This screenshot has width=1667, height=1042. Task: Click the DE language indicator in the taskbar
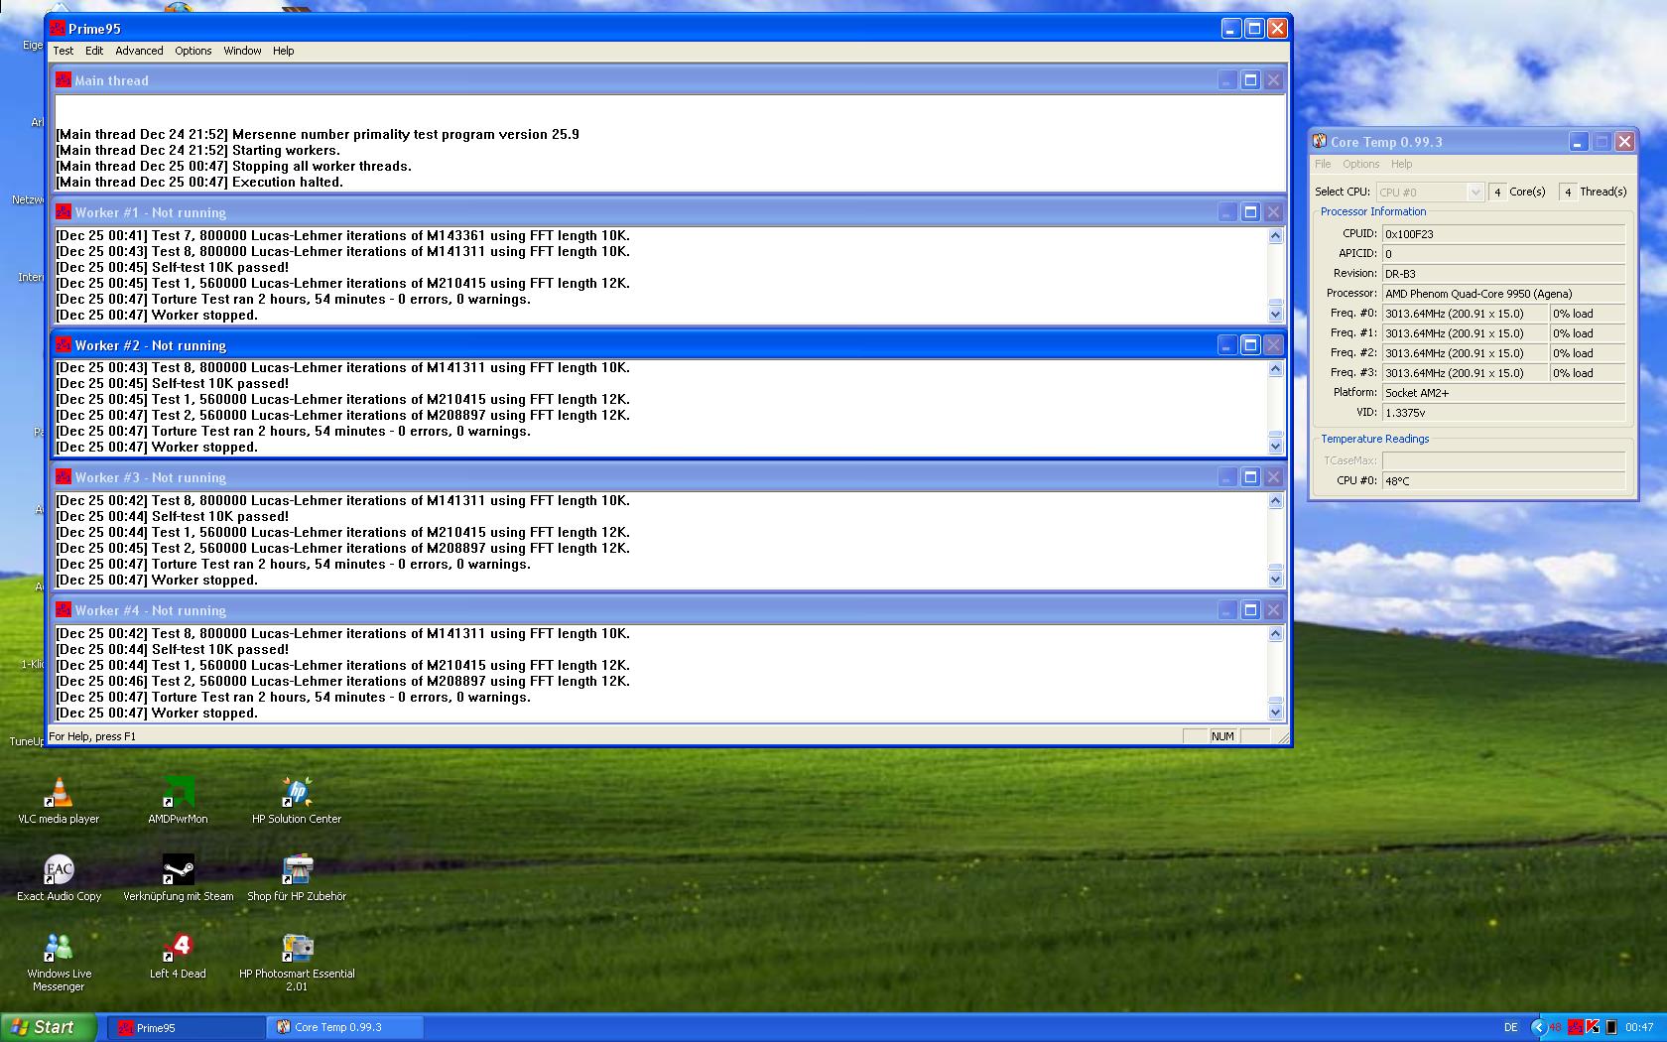[x=1510, y=1027]
